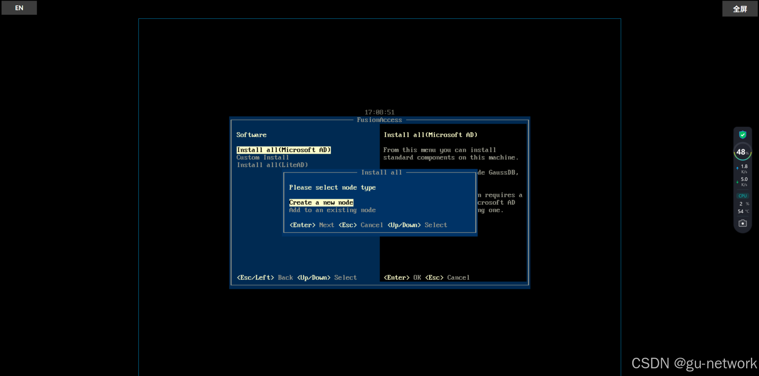Click '<Esc> Cancel' hint in right pane
The height and width of the screenshot is (376, 759).
point(447,278)
